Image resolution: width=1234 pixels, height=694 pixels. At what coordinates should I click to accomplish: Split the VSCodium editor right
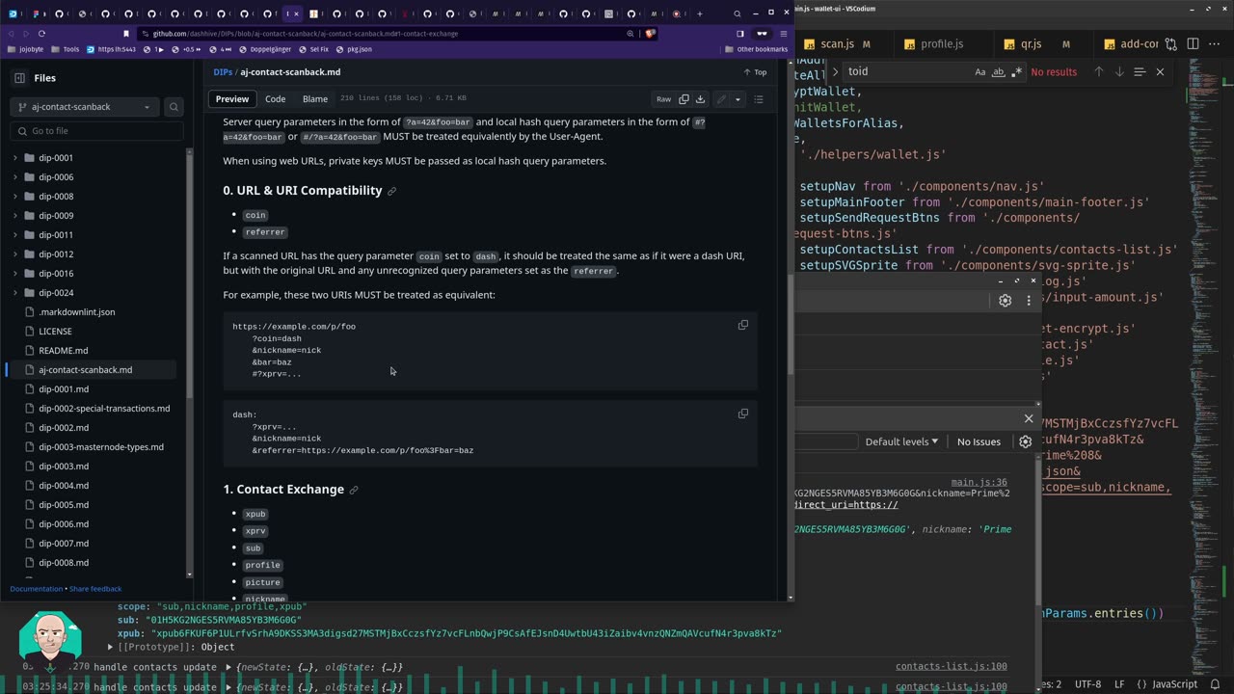1193,44
